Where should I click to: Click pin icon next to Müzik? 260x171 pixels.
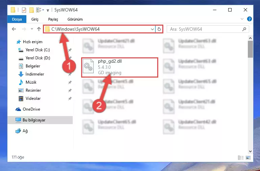pos(70,82)
